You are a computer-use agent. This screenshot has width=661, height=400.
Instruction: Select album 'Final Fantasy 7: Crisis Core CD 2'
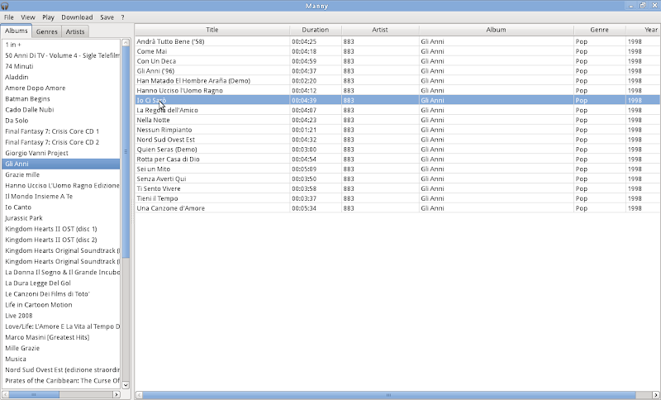61,142
